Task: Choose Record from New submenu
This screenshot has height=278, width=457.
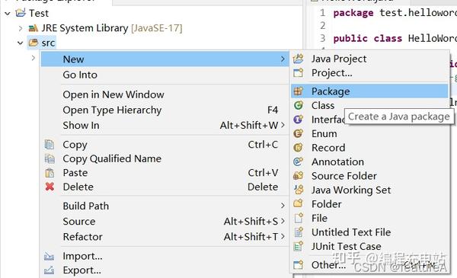Action: [369, 148]
